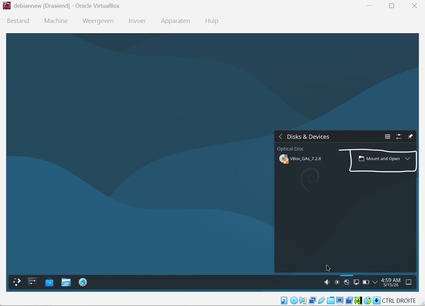The image size is (425, 306).
Task: Go back in Disks & Devices panel
Action: click(281, 137)
